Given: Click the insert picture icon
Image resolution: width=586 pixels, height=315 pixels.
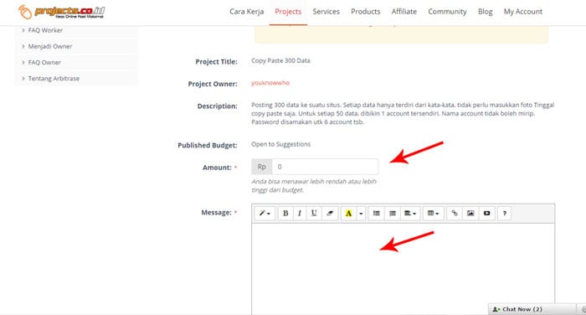Looking at the screenshot, I should tap(470, 214).
